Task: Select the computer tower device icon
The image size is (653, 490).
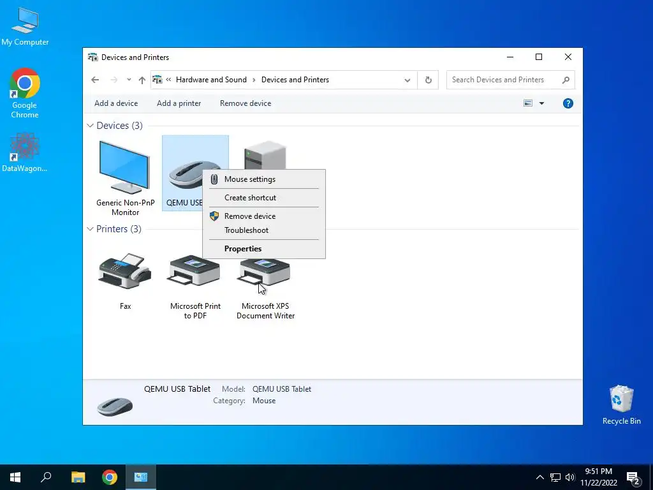Action: [x=265, y=155]
